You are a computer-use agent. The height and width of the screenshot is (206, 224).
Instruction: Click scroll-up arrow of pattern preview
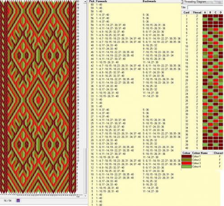tap(85, 2)
